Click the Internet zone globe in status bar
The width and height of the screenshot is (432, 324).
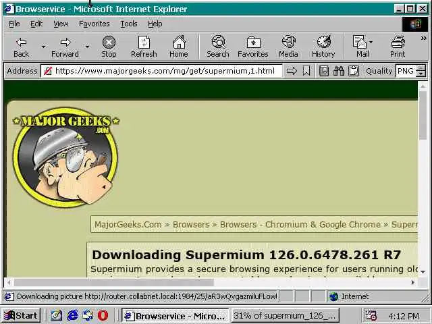click(333, 296)
